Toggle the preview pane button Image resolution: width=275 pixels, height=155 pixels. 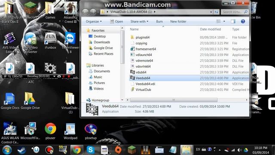pos(233,22)
